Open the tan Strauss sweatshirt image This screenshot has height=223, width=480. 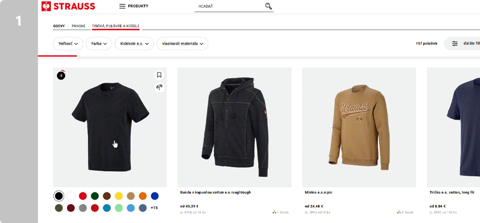pyautogui.click(x=359, y=127)
